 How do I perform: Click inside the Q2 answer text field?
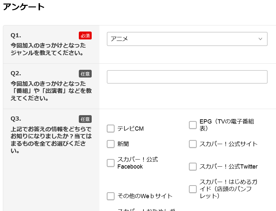click(187, 77)
